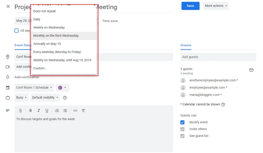Click the event title field
The width and height of the screenshot is (263, 153).
[94, 7]
